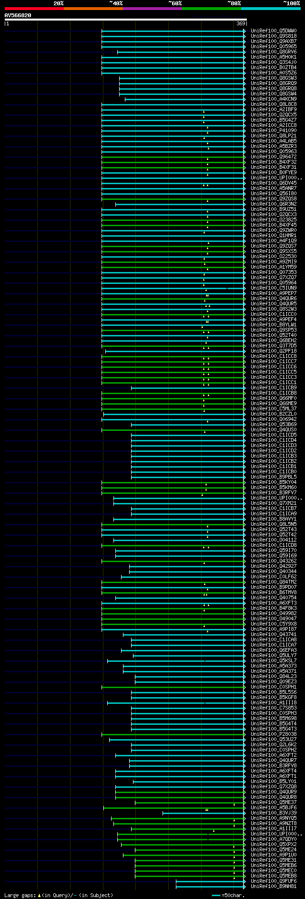The image size is (305, 899).
Task: Select hit label UniRef100_B4XF32
Action: pos(274,162)
